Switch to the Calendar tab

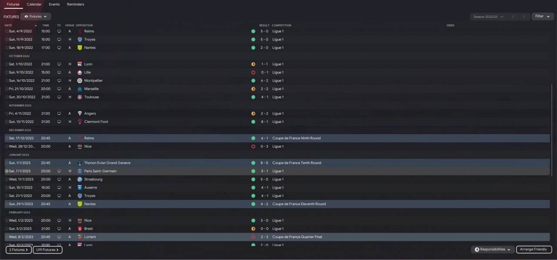click(x=34, y=4)
